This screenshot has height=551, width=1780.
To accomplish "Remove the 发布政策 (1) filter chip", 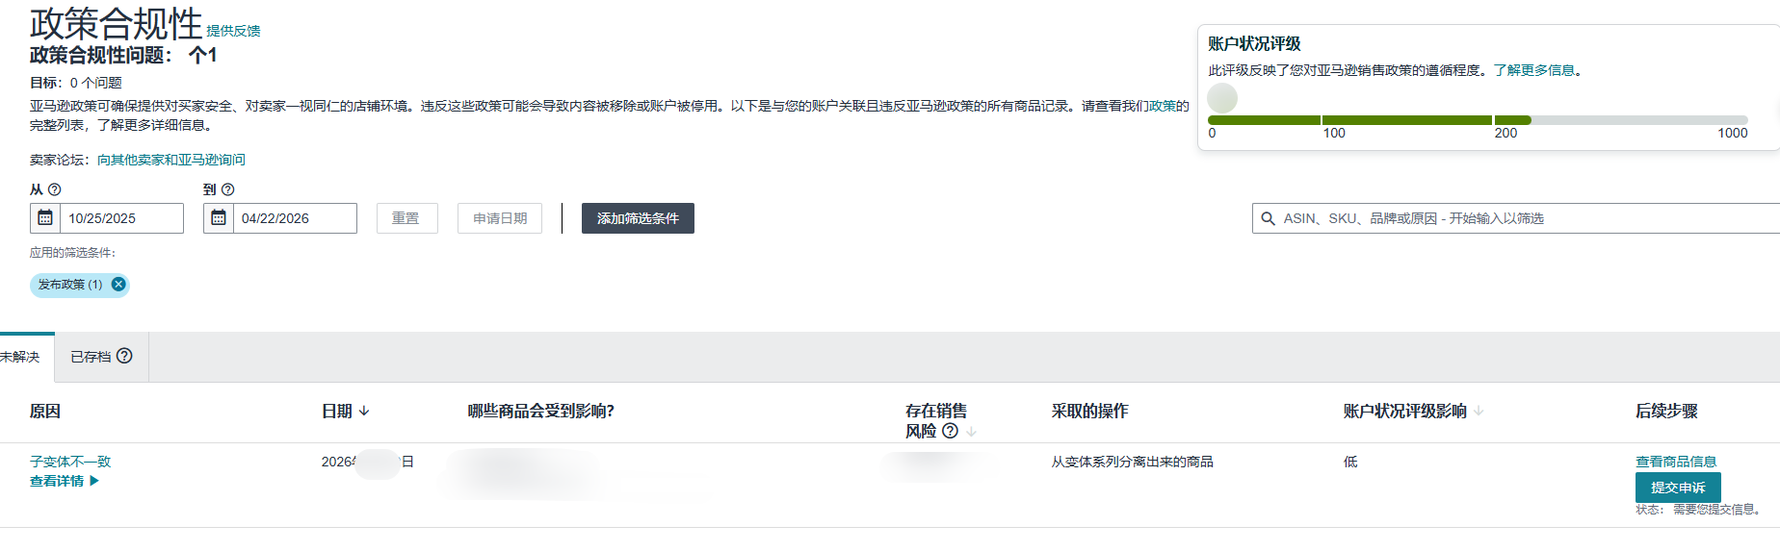I will click(118, 285).
